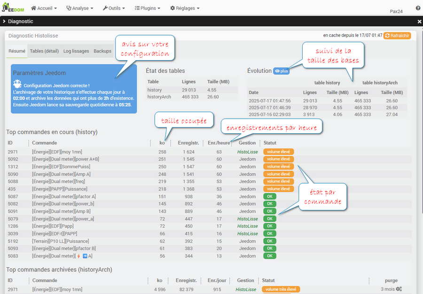Click the 3 mois purge value
Image resolution: width=423 pixels, height=294 pixels.
(388, 289)
